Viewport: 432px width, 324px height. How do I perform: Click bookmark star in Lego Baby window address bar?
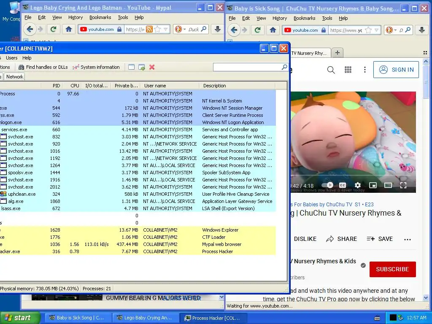[157, 29]
